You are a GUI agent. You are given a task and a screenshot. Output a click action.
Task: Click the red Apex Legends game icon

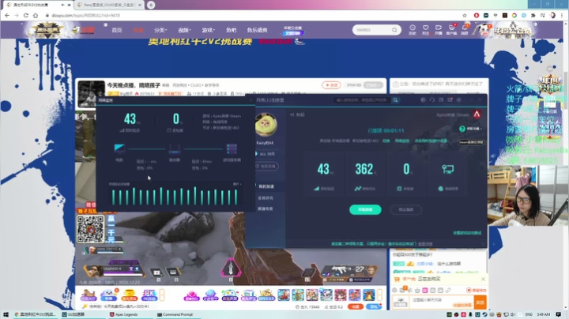coord(477,114)
